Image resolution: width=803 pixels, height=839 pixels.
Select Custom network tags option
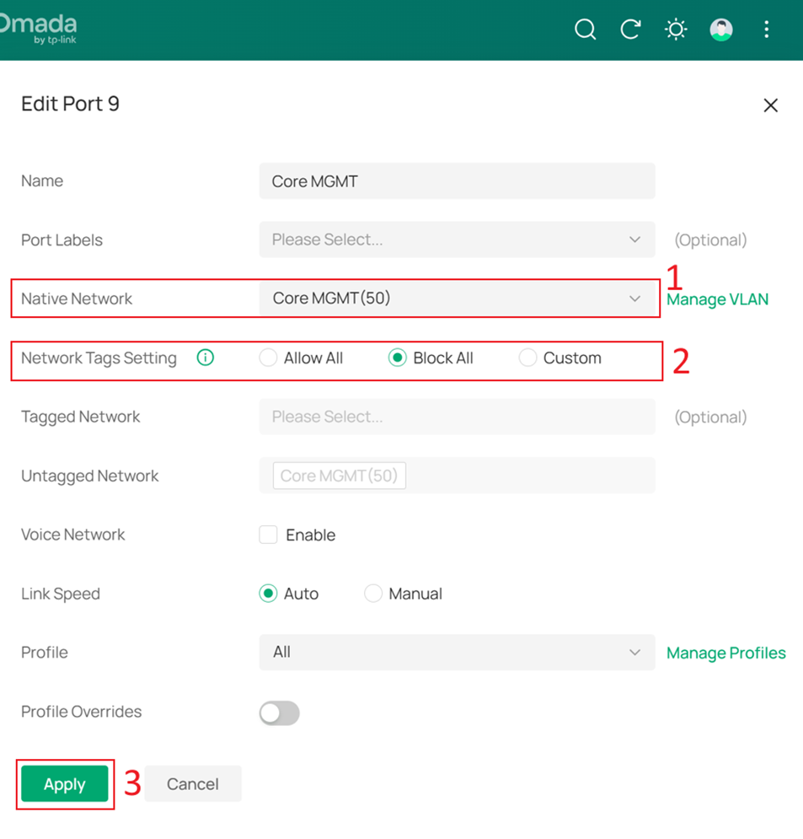pos(527,358)
